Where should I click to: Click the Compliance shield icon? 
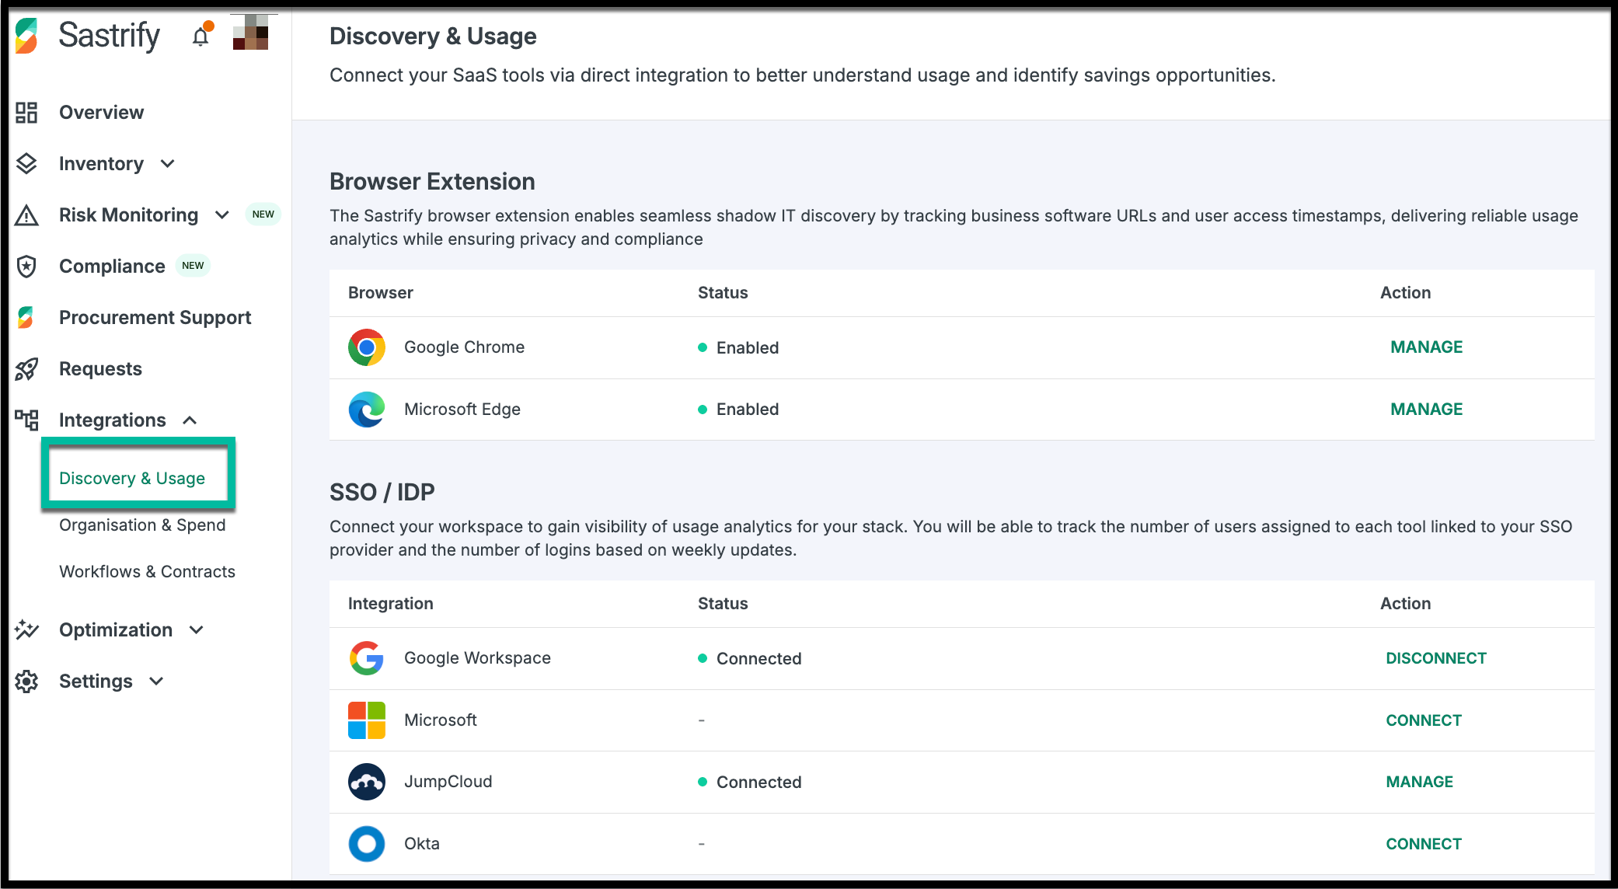pos(26,267)
